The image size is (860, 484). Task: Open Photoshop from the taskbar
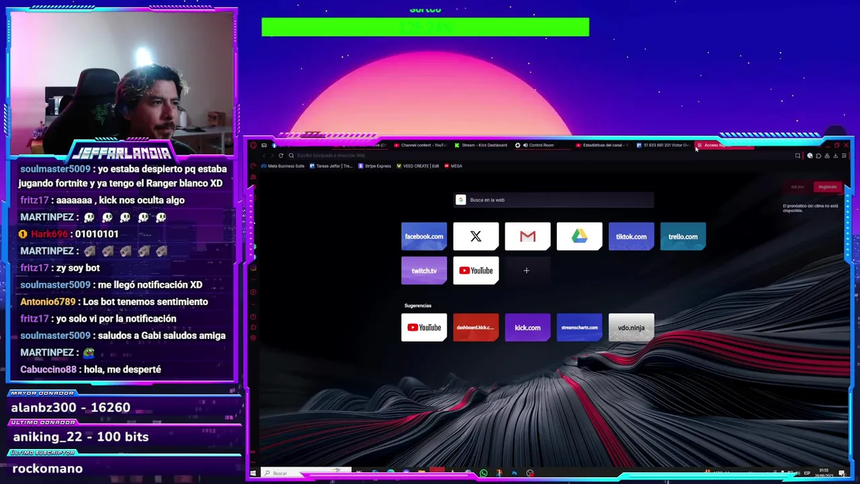[515, 473]
